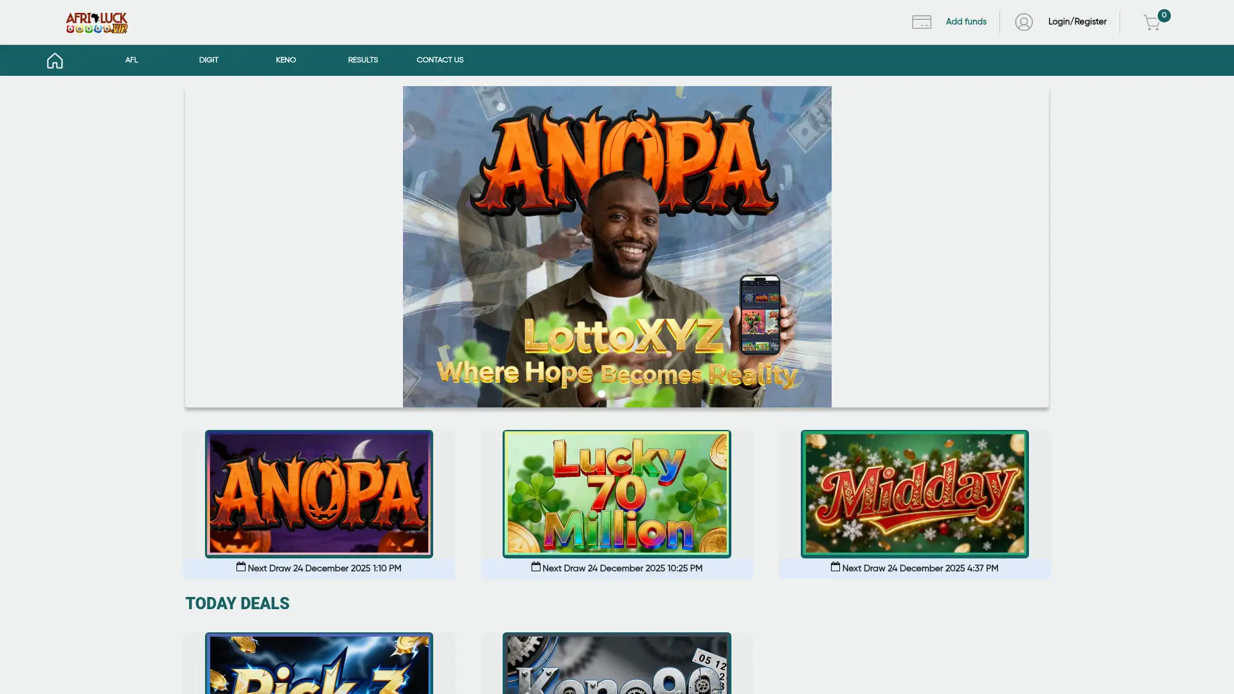Open the Lucky 70 Million game thumbnail

(616, 493)
